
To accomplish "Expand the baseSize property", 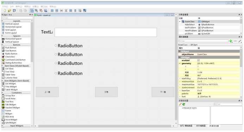I will [x=180, y=90].
